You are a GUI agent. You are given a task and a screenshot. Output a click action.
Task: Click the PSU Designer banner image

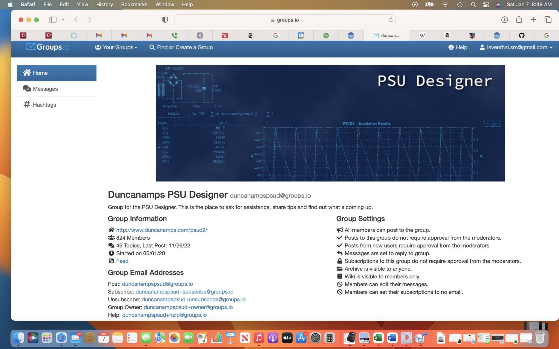point(330,123)
